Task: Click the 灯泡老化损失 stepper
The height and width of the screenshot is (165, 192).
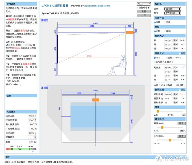Action: point(34,129)
